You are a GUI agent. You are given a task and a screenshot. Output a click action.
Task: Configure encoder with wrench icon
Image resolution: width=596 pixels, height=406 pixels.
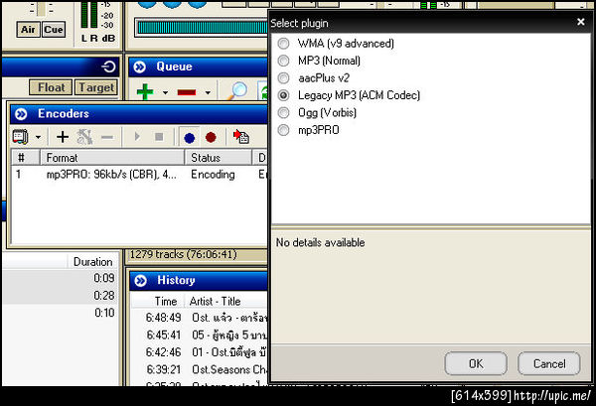point(84,137)
